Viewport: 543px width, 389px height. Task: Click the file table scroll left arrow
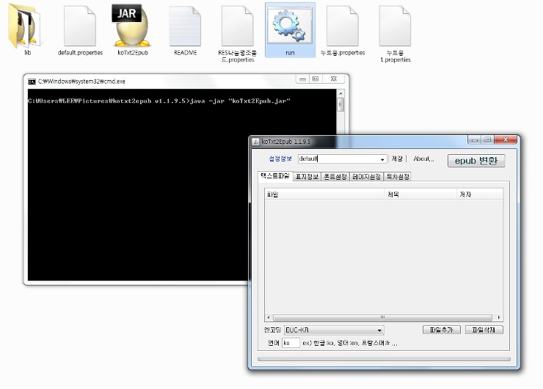pos(269,317)
